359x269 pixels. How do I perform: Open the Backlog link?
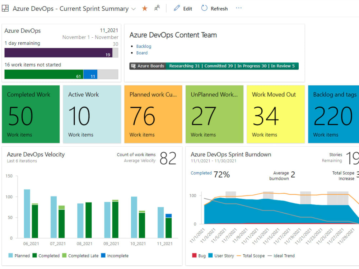(x=144, y=46)
